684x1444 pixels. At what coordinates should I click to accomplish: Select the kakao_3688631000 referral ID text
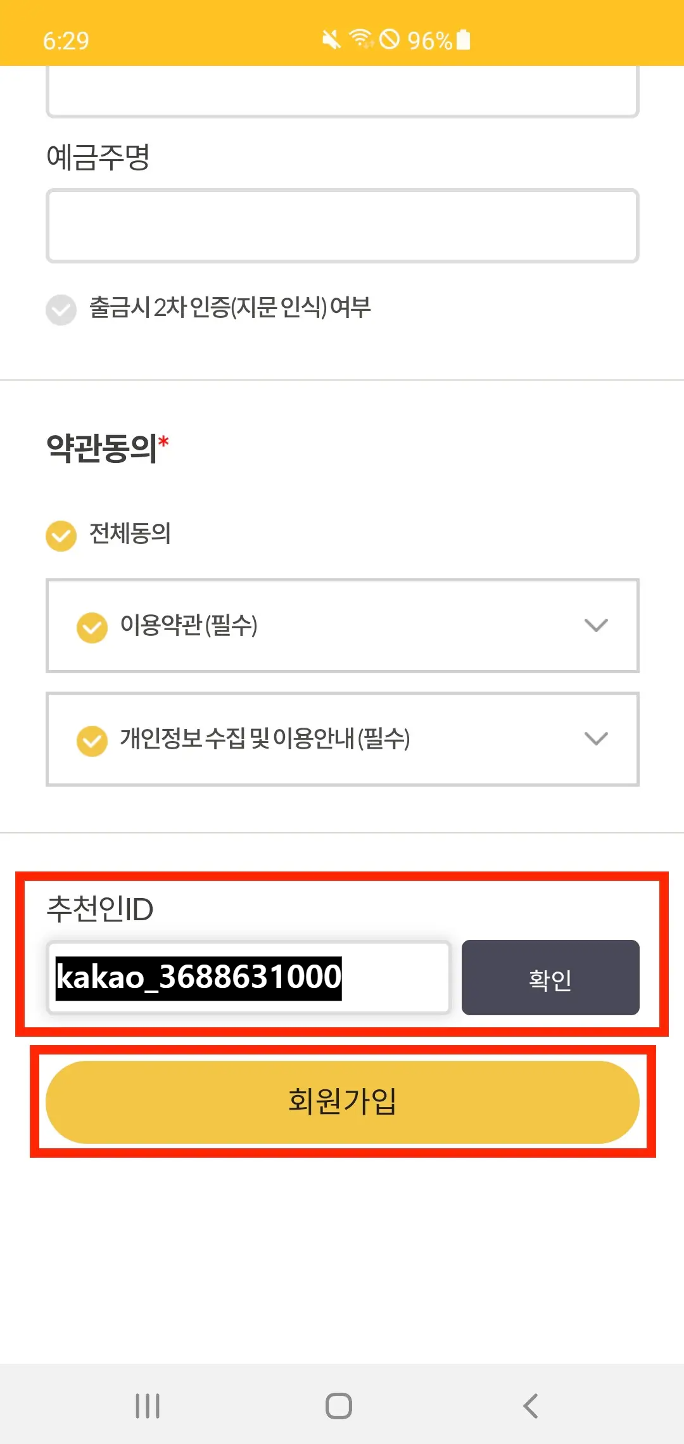pyautogui.click(x=198, y=978)
